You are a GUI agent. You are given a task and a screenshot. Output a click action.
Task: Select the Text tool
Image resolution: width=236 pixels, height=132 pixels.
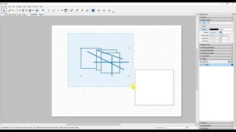[x=49, y=11]
